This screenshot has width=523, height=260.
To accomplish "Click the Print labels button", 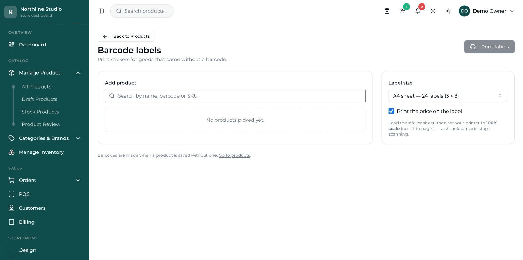I will (x=489, y=47).
